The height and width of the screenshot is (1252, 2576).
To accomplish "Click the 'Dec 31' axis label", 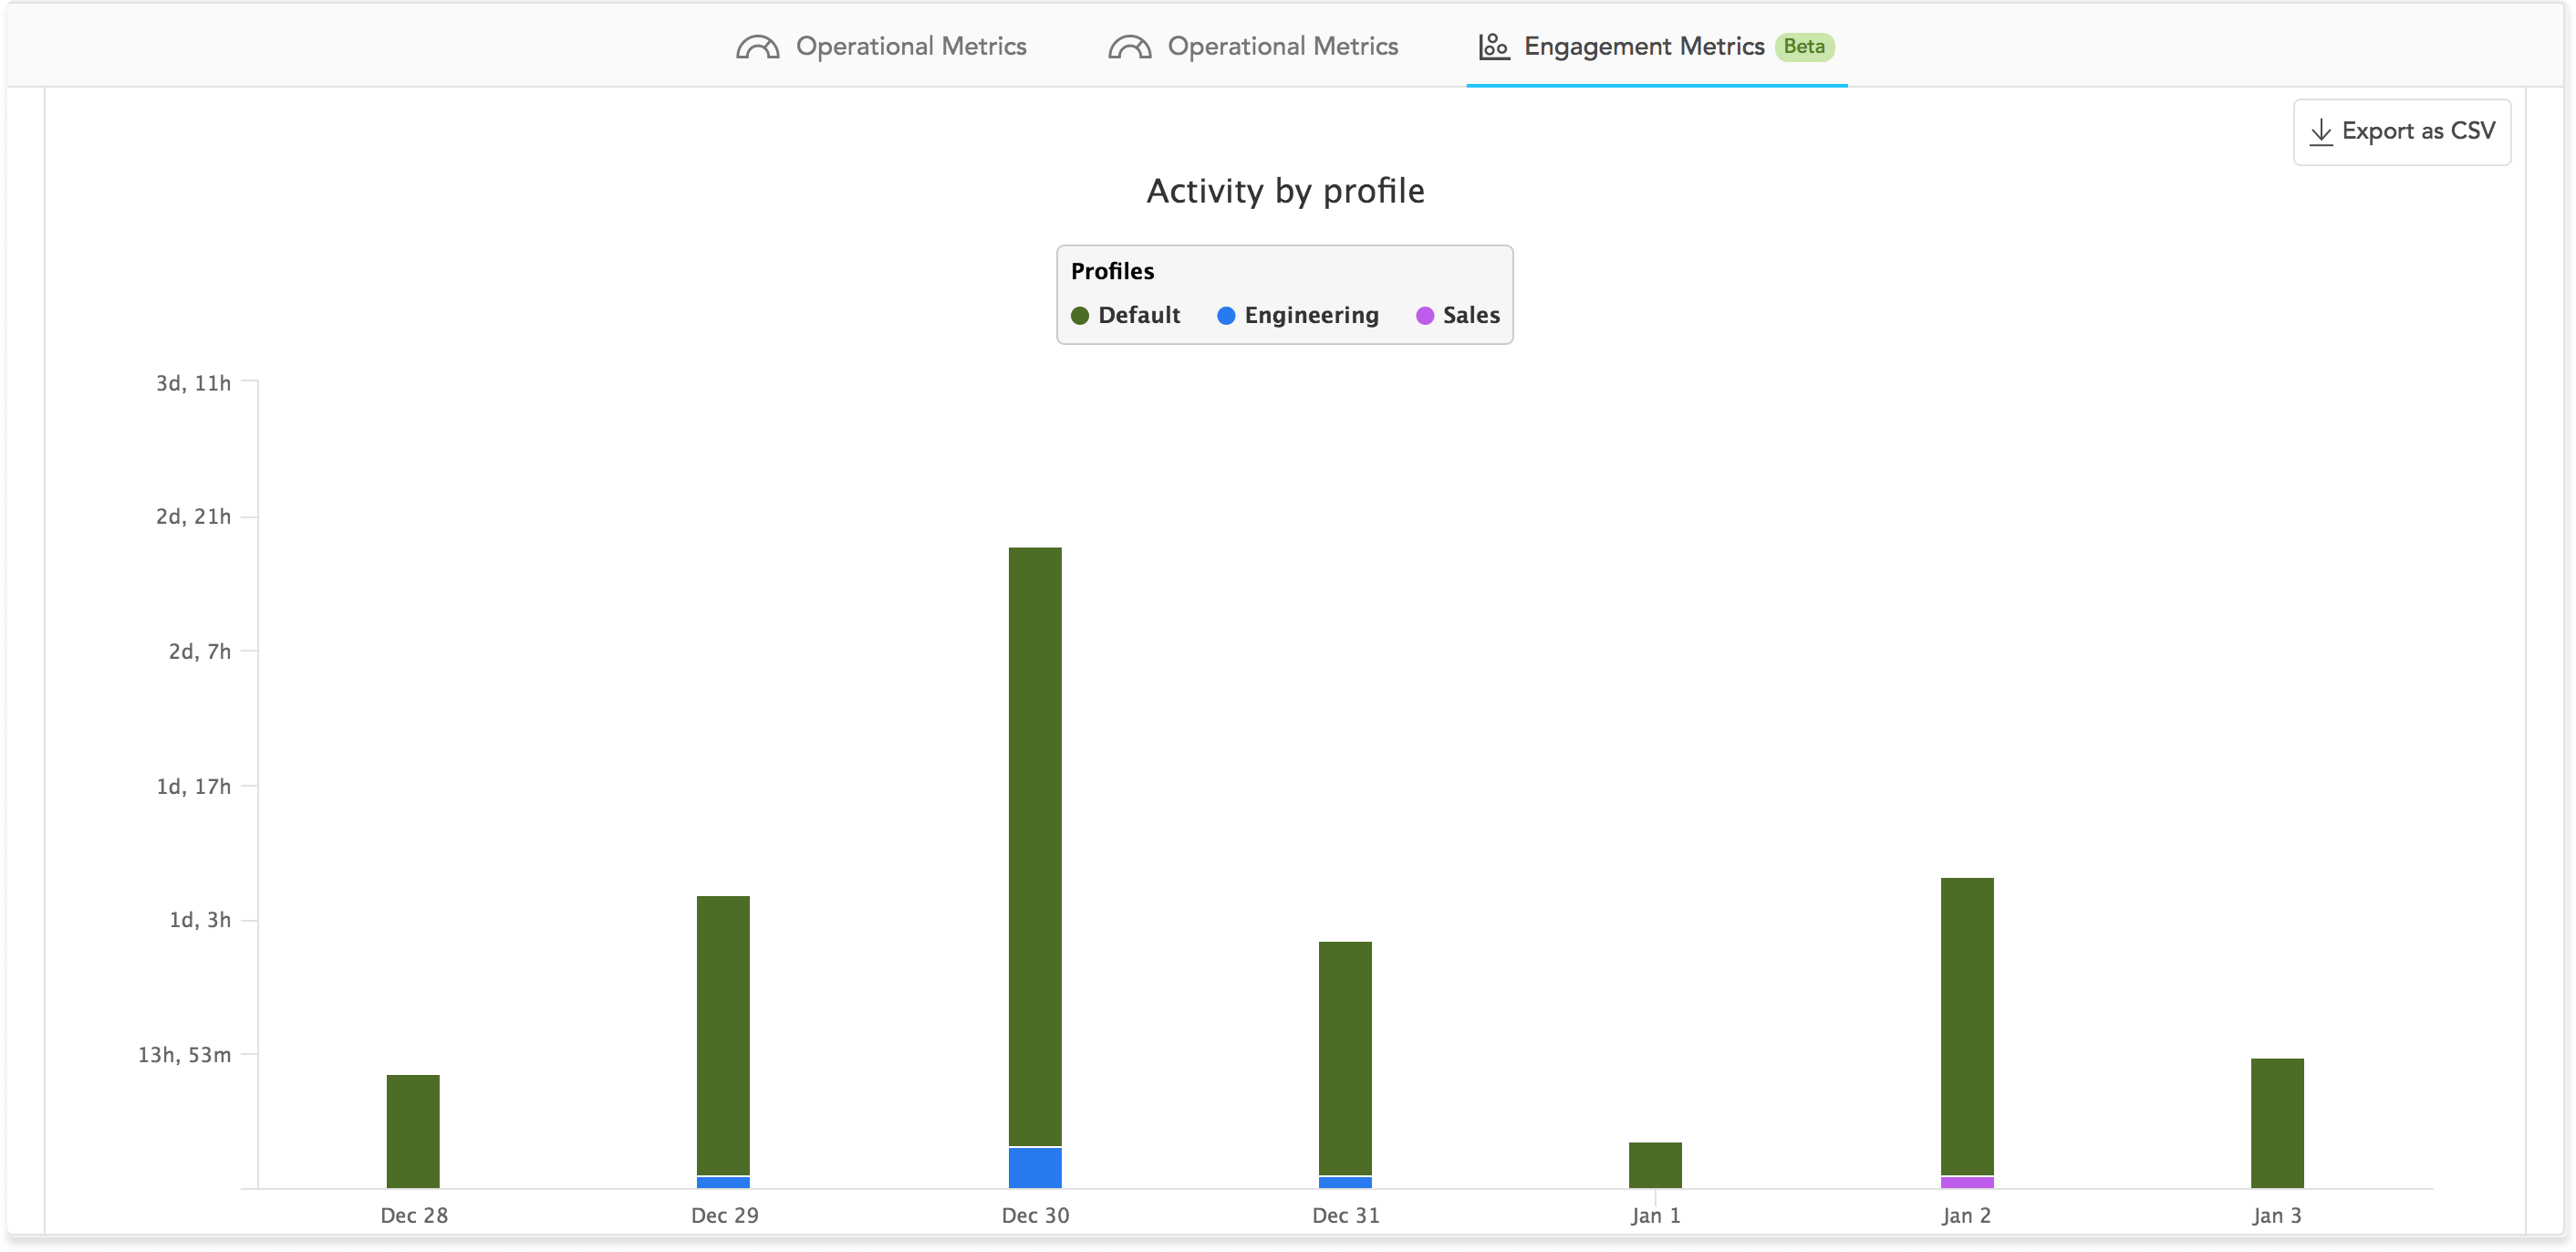I will [1346, 1215].
